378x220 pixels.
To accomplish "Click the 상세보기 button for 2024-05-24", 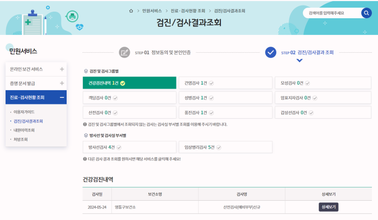I will click(x=328, y=207).
